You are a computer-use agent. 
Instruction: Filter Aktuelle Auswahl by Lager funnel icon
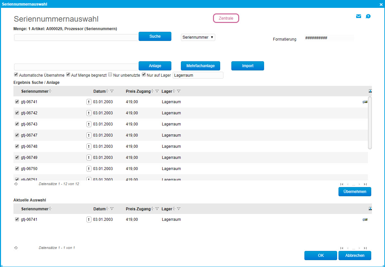tap(179, 209)
